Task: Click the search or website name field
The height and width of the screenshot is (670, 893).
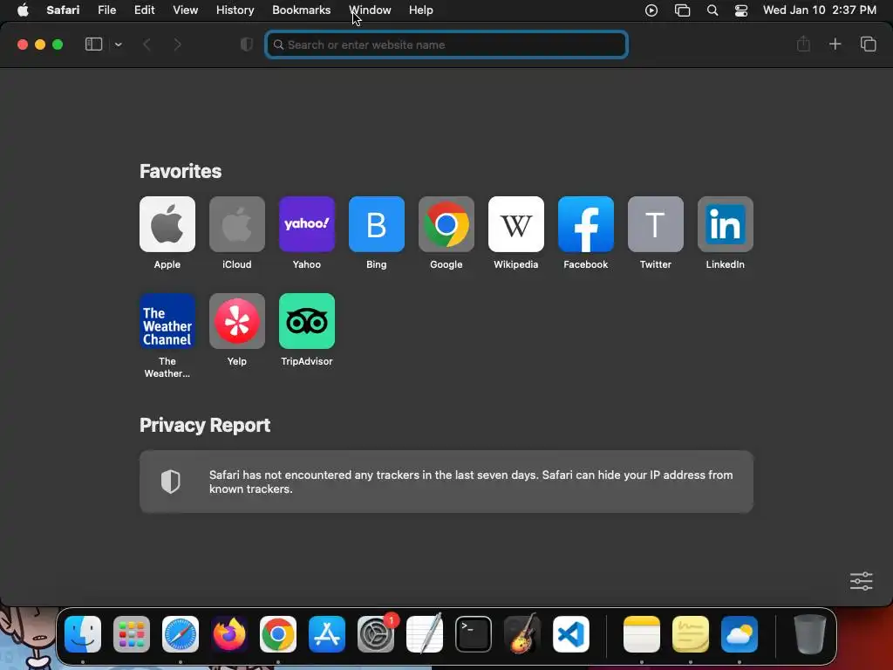Action: click(x=446, y=44)
